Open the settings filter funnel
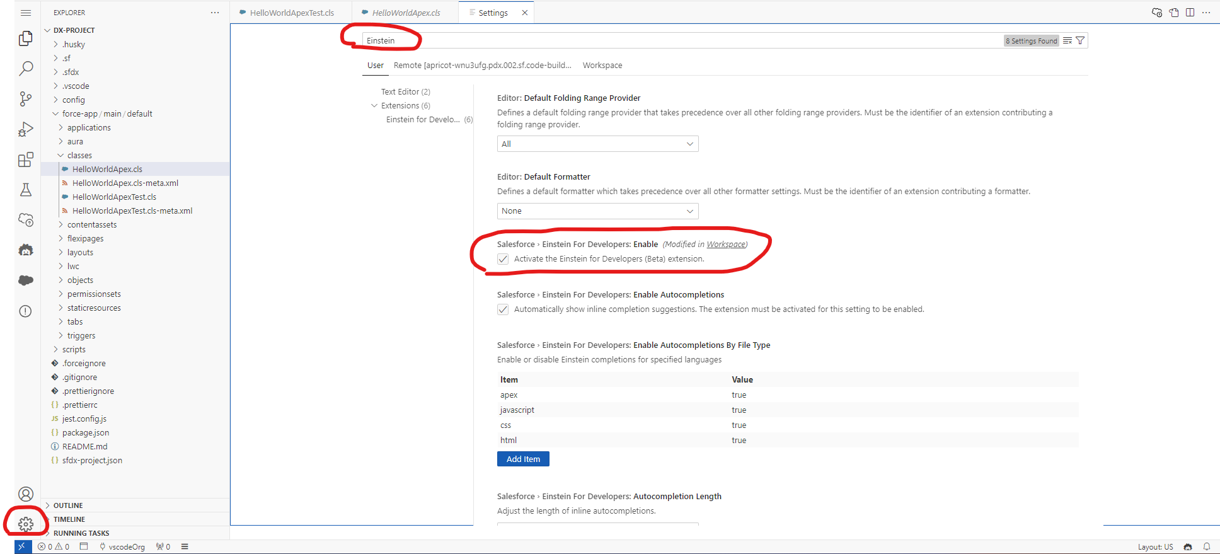Viewport: 1220px width, 554px height. point(1080,40)
